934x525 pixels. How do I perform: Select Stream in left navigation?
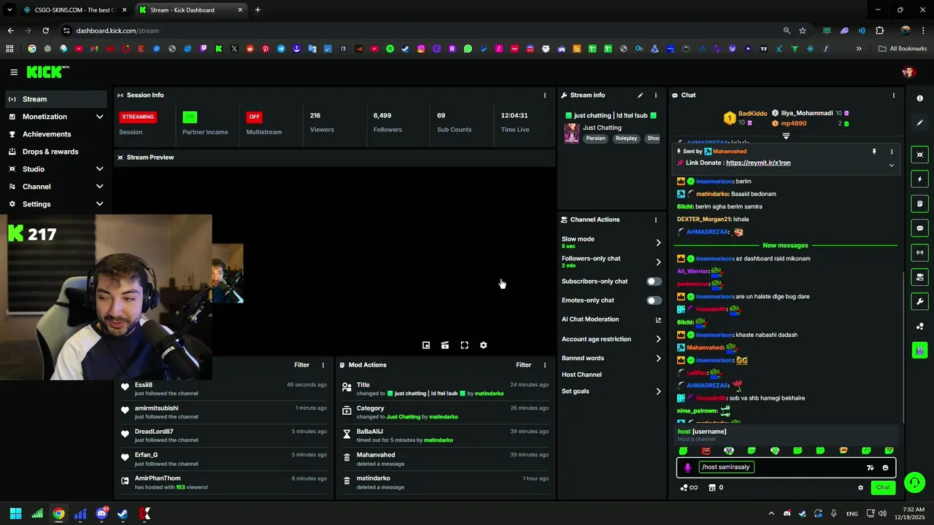click(x=55, y=99)
